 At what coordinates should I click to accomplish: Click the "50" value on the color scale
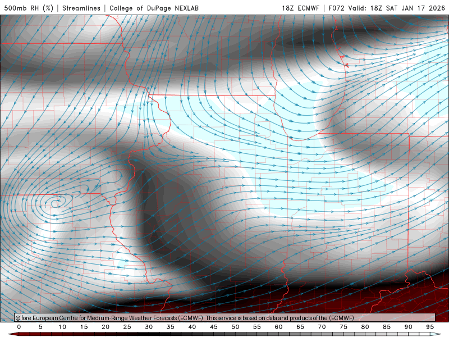[235, 327]
